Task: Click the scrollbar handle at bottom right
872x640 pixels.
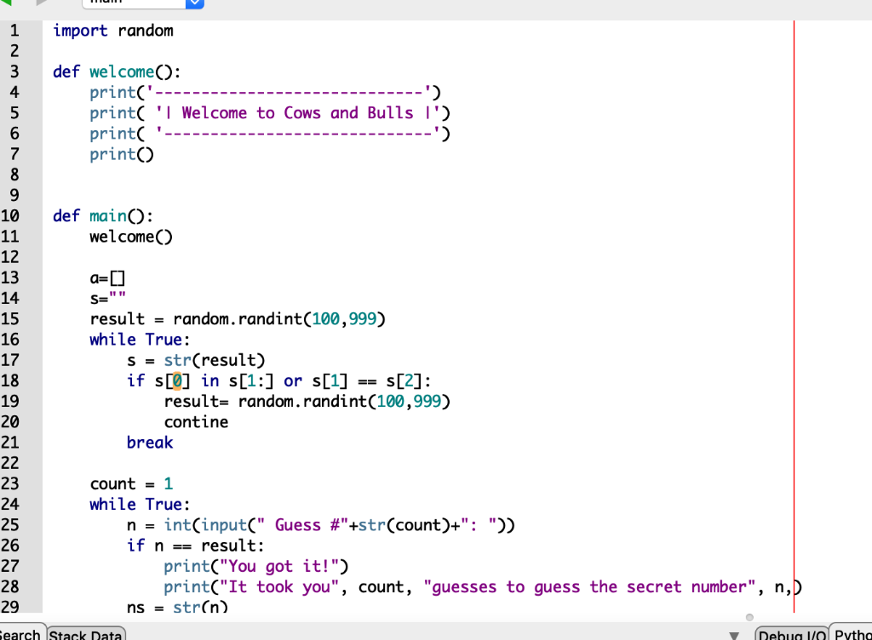Action: click(x=749, y=617)
